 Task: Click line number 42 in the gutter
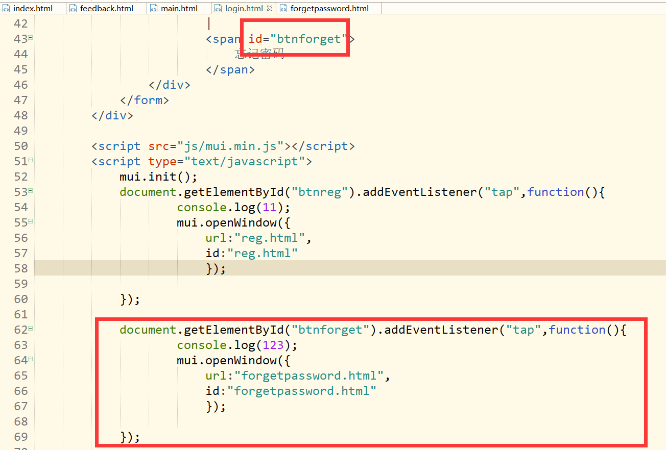coord(21,23)
